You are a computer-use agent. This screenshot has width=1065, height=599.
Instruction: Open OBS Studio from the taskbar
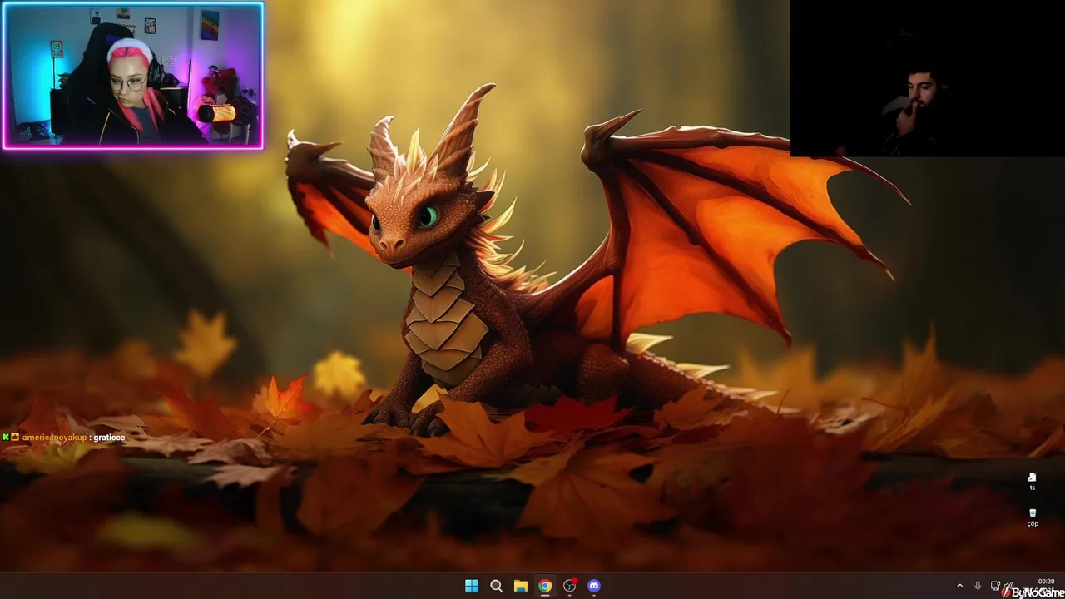569,586
